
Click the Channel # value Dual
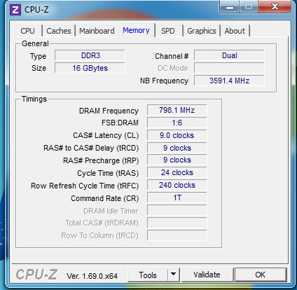tap(229, 55)
